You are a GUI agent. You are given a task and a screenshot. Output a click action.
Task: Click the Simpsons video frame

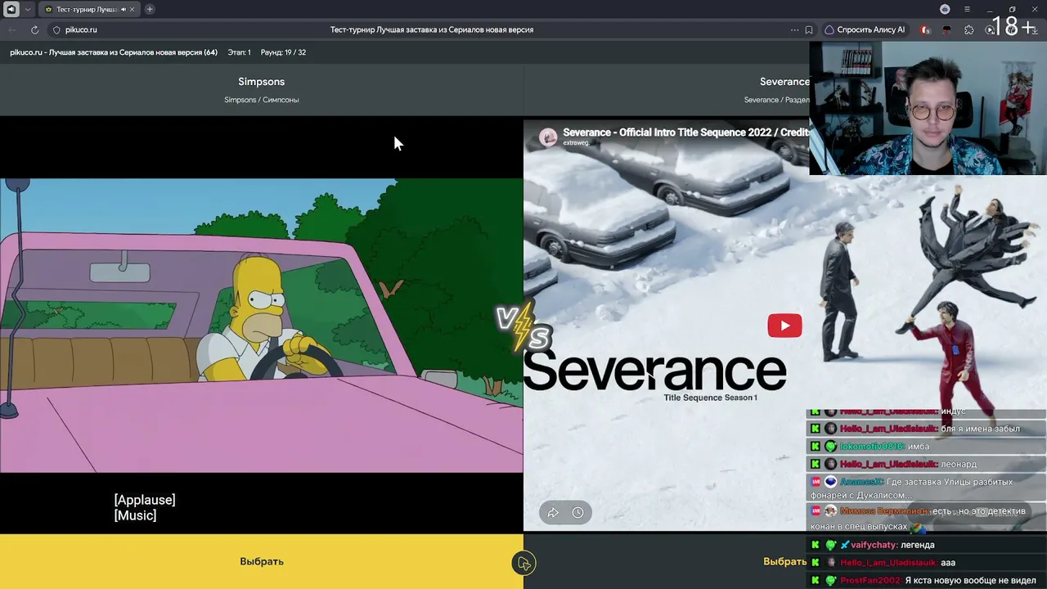[262, 326]
